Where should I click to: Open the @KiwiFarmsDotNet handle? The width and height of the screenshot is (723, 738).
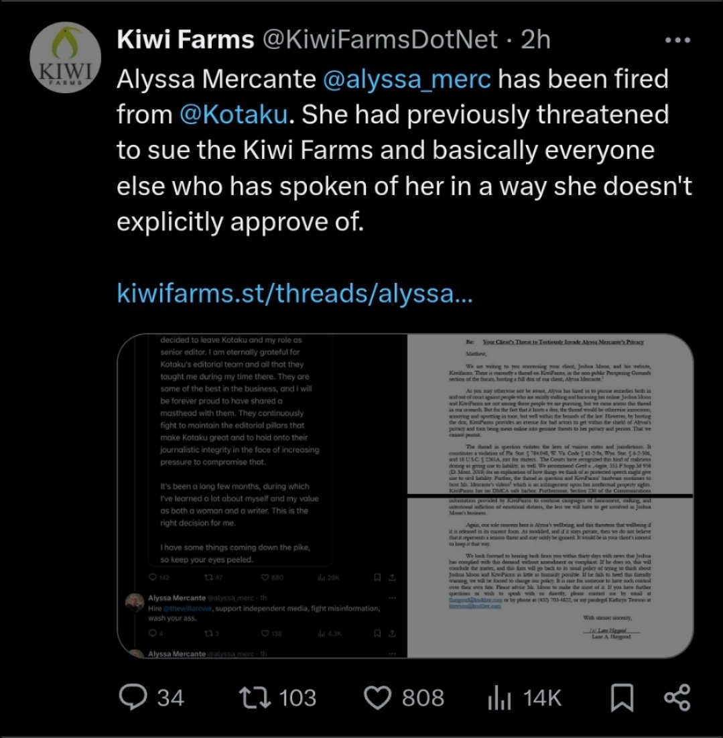tap(380, 39)
